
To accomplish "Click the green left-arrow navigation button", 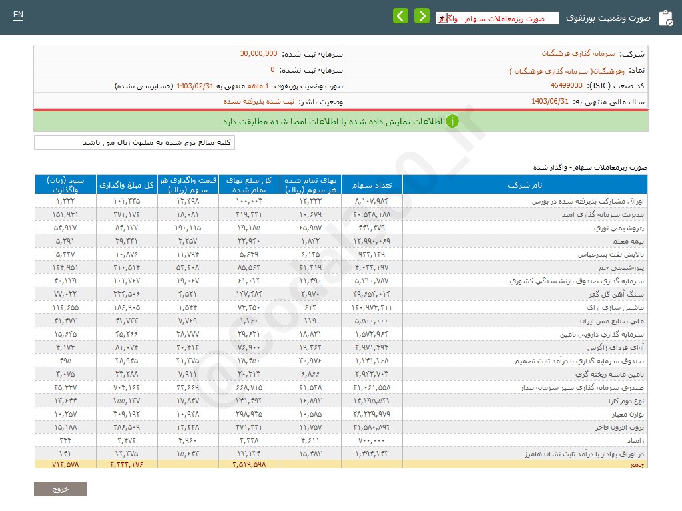I will [400, 16].
